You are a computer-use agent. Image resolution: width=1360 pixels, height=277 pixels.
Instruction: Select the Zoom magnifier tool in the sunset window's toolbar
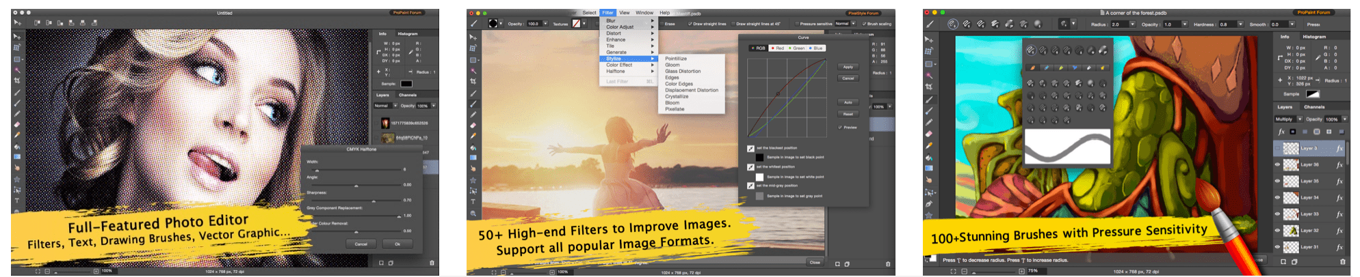pos(473,214)
